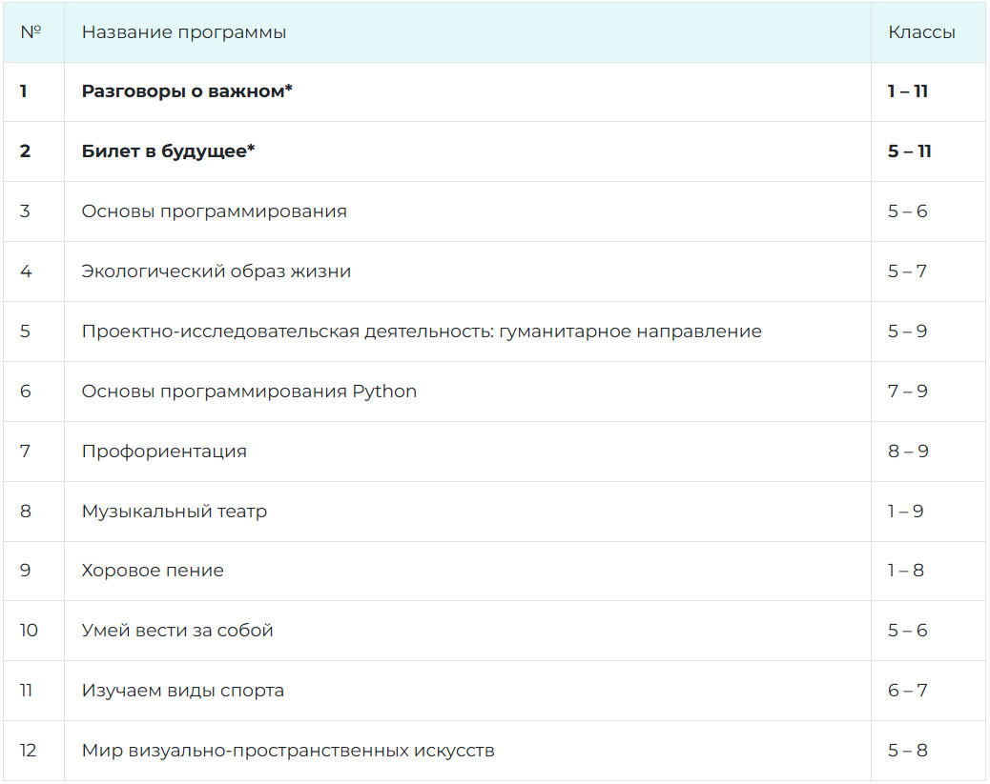This screenshot has height=784, width=990.
Task: Click classes value '5 – 11' for Билет в будущее
Action: point(909,151)
